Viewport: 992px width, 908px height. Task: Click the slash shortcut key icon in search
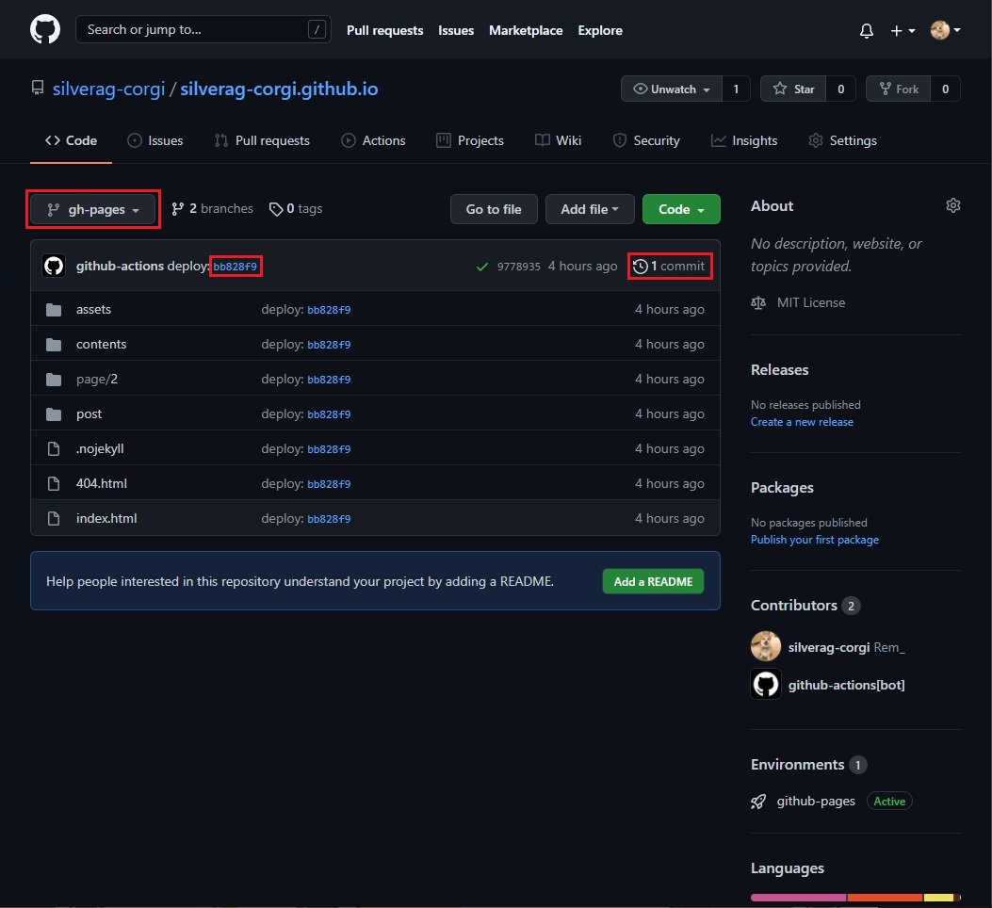click(317, 29)
